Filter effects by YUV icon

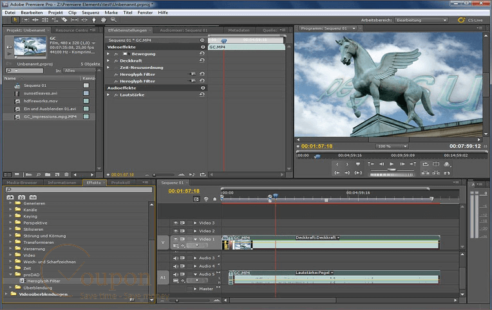pos(33,197)
